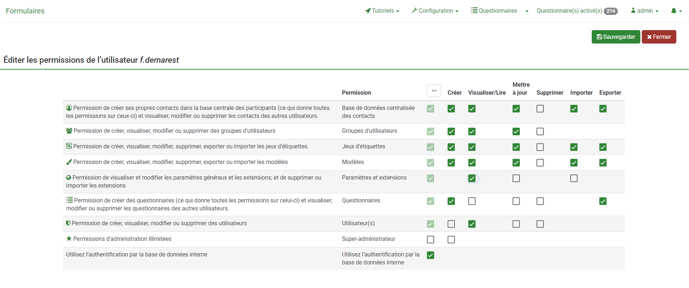
Task: Click the superadmin star icon
Action: [x=69, y=239]
